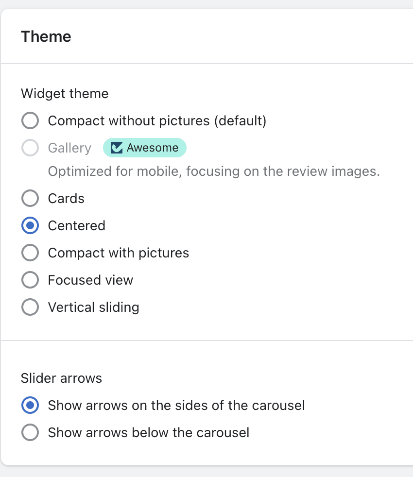
Task: Select Show arrows on the sides radio
Action: 30,405
